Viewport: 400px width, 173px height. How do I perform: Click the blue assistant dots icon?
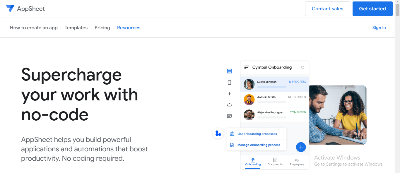(x=218, y=133)
